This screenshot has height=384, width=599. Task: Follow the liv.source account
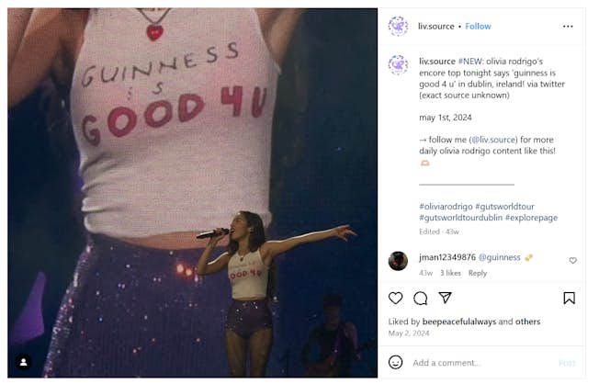point(478,27)
